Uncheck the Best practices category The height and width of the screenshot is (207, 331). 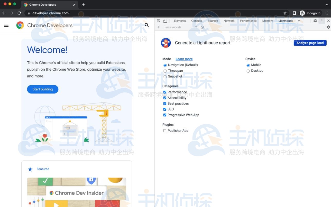pyautogui.click(x=165, y=103)
